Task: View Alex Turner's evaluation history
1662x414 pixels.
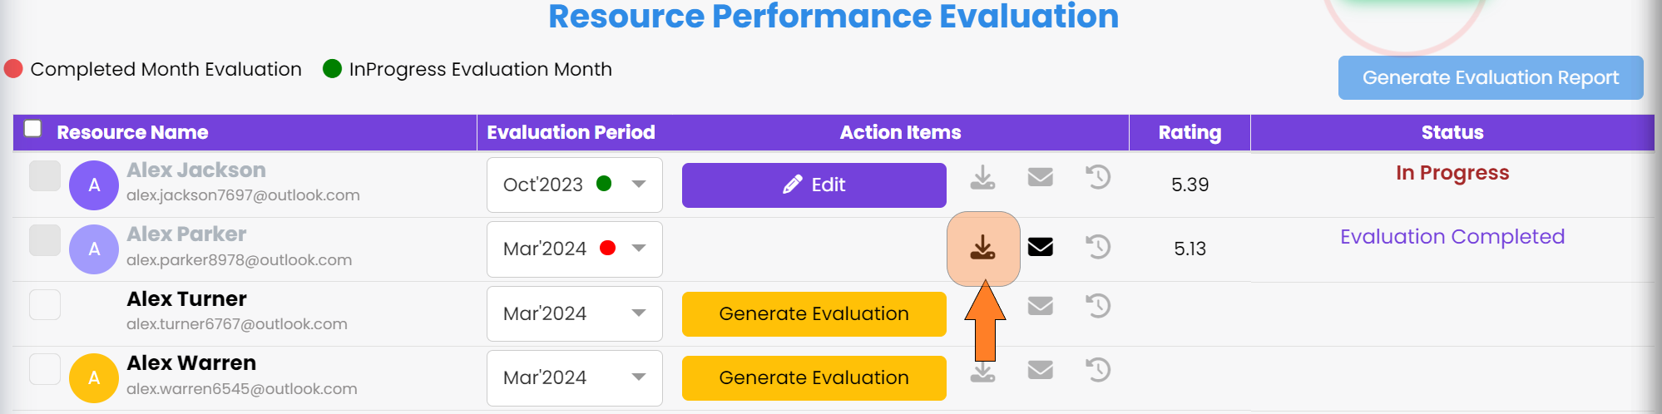Action: point(1098,306)
